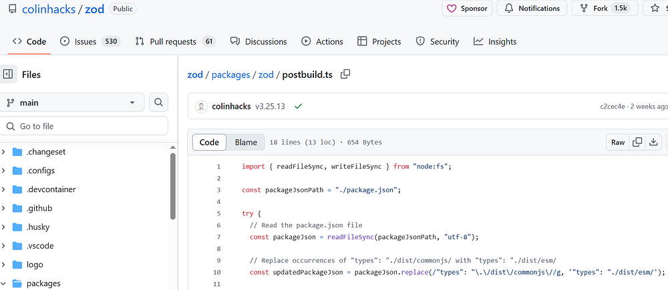This screenshot has width=668, height=290.
Task: Expand the .github folder chevron
Action: pos(3,208)
